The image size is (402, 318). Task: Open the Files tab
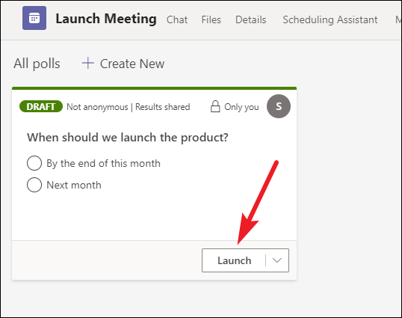point(211,19)
